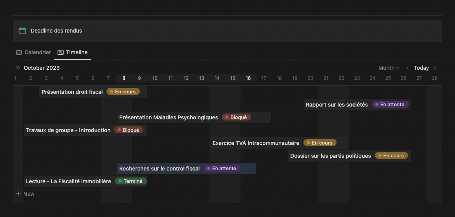
Task: Jump to Today in the timeline
Action: tap(421, 68)
